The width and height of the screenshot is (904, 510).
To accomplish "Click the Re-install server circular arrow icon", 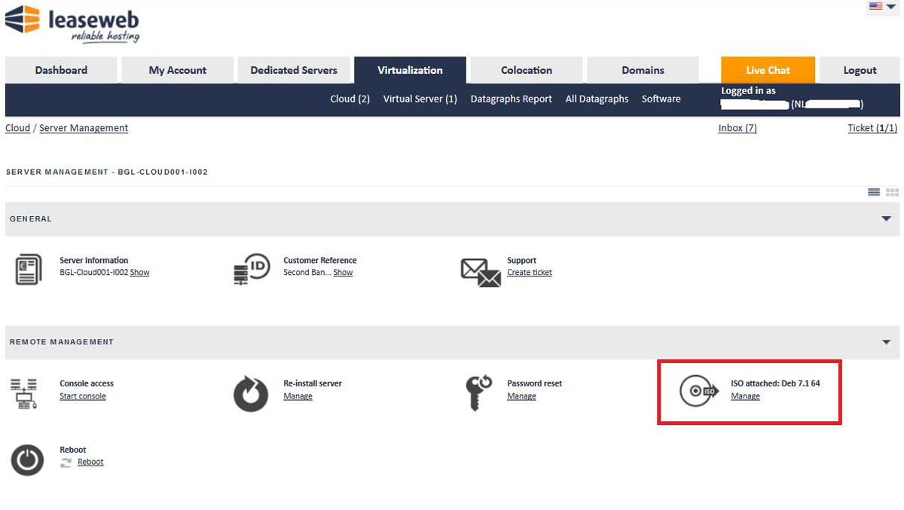I will [x=251, y=393].
